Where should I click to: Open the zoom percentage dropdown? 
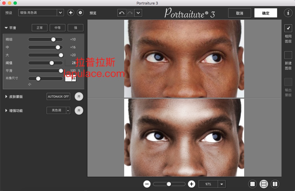coord(222,184)
